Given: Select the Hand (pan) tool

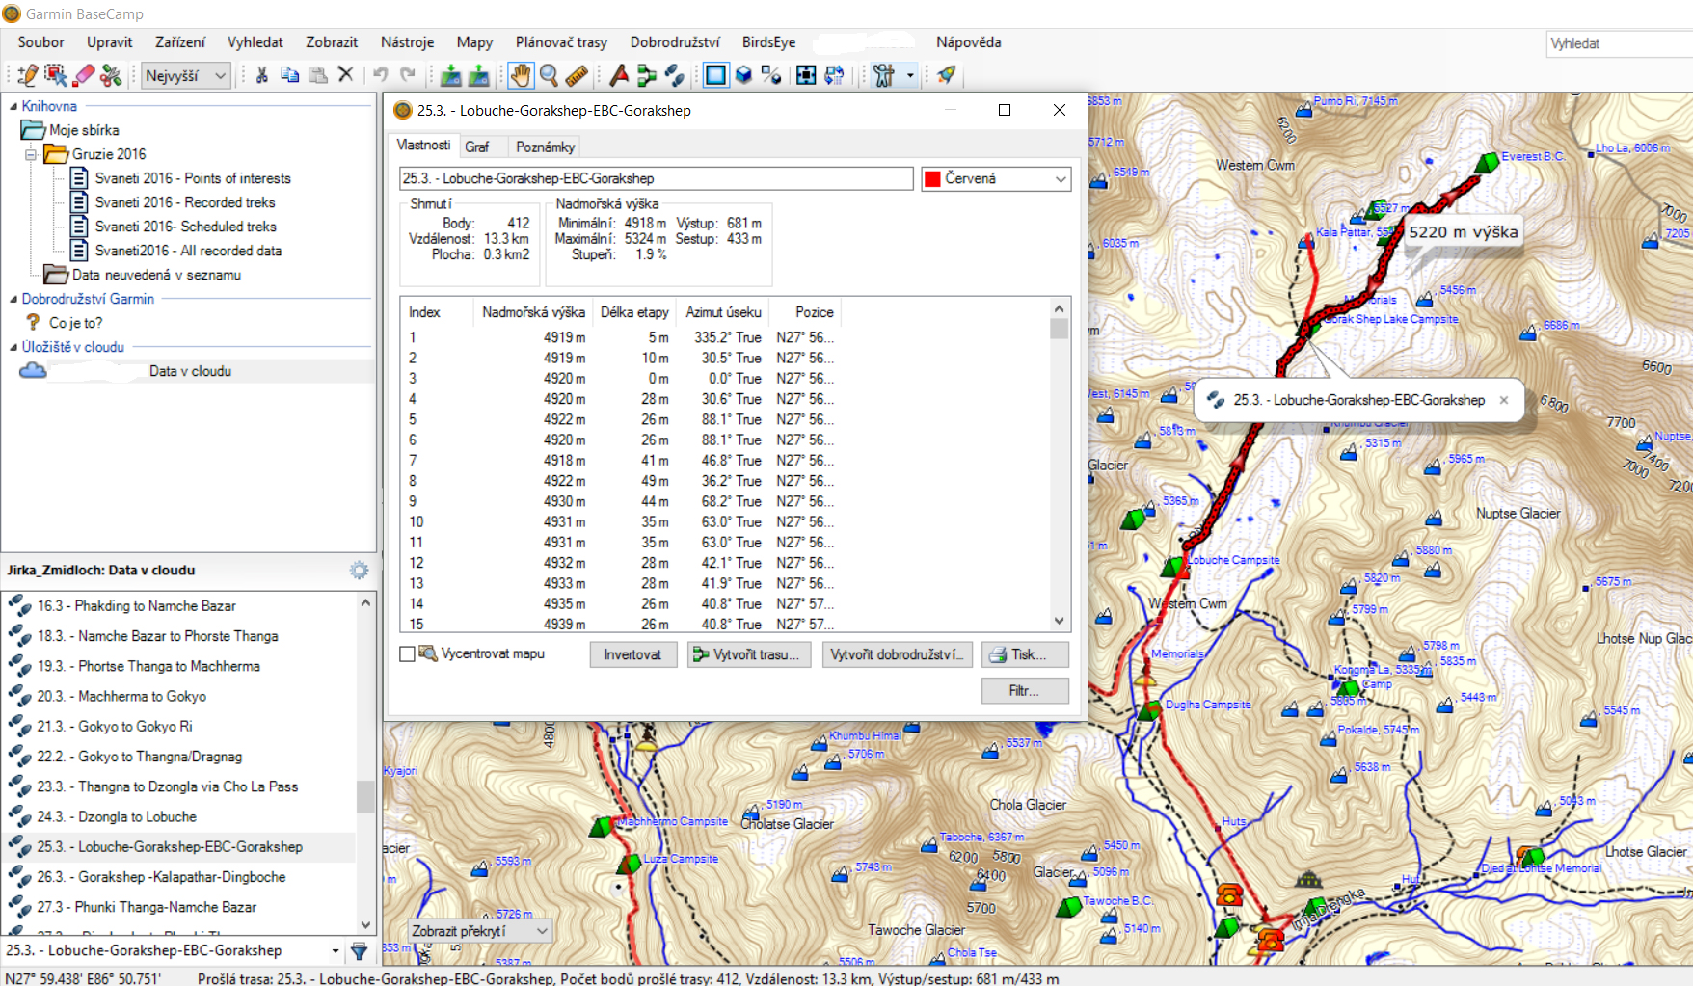Looking at the screenshot, I should 521,74.
